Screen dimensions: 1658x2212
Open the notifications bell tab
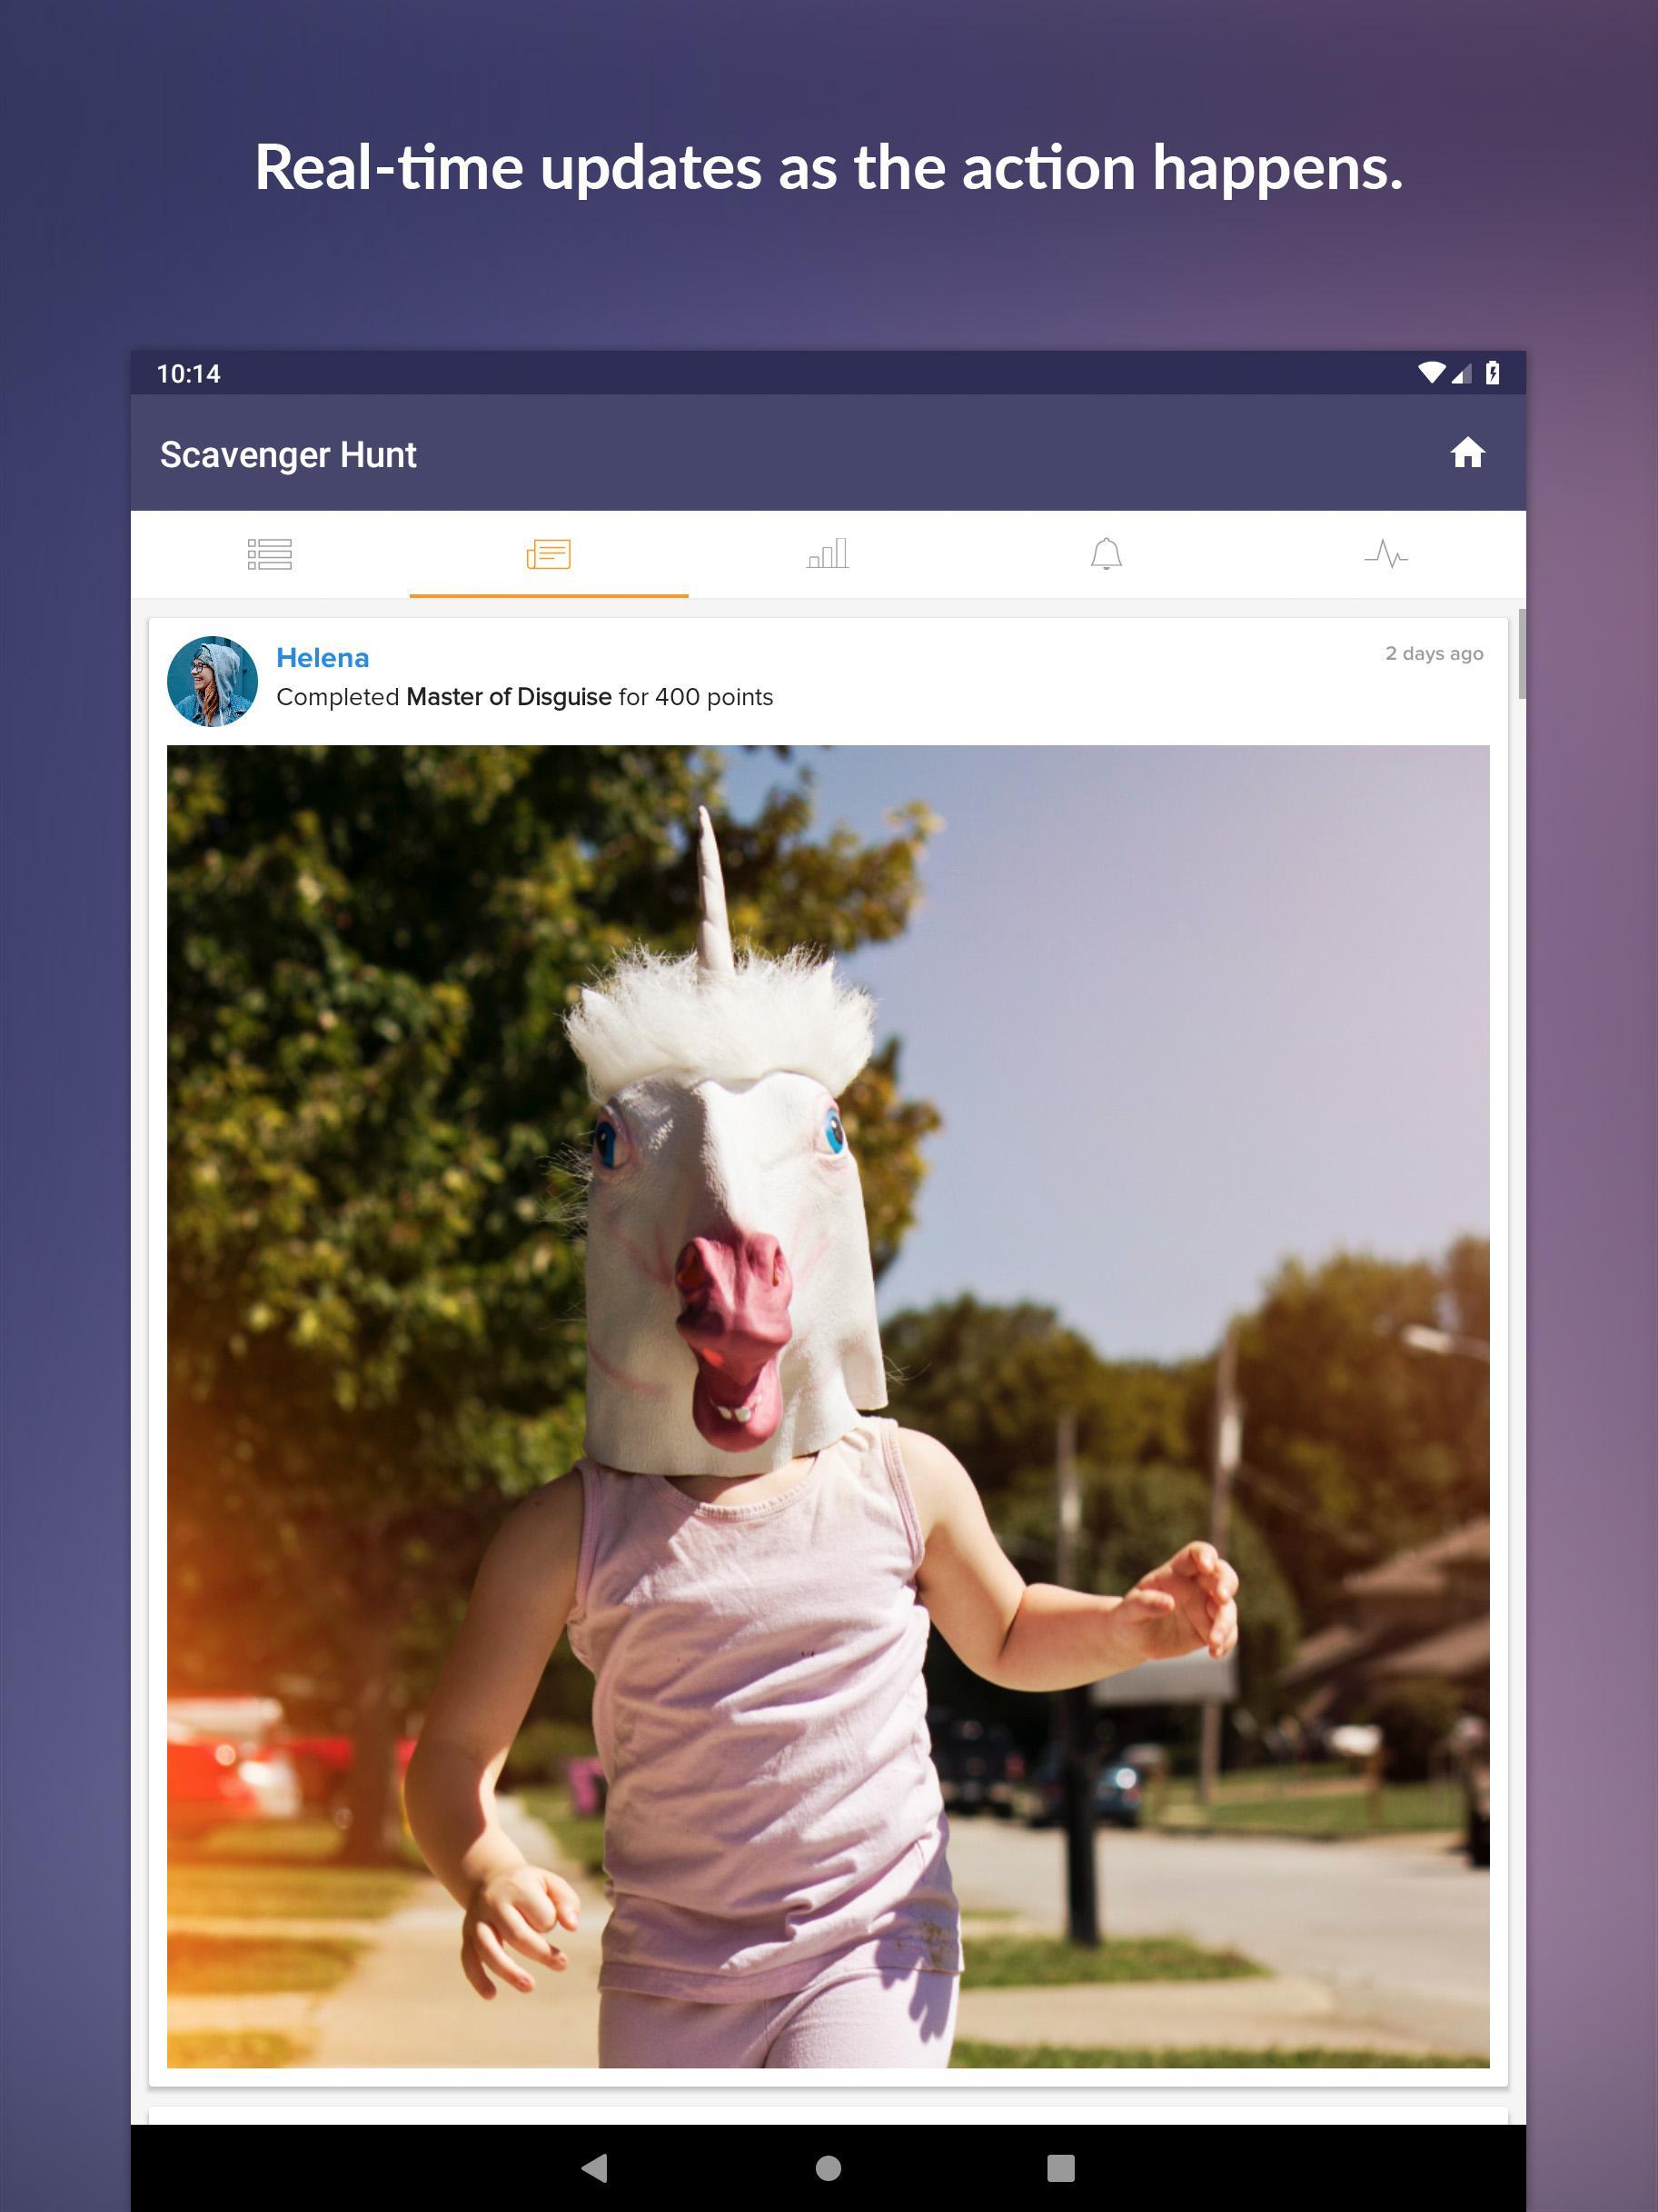1107,554
